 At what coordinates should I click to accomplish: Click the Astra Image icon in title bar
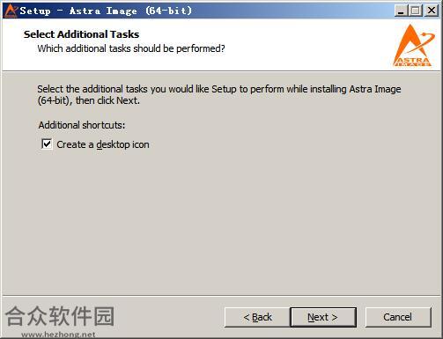(x=11, y=11)
